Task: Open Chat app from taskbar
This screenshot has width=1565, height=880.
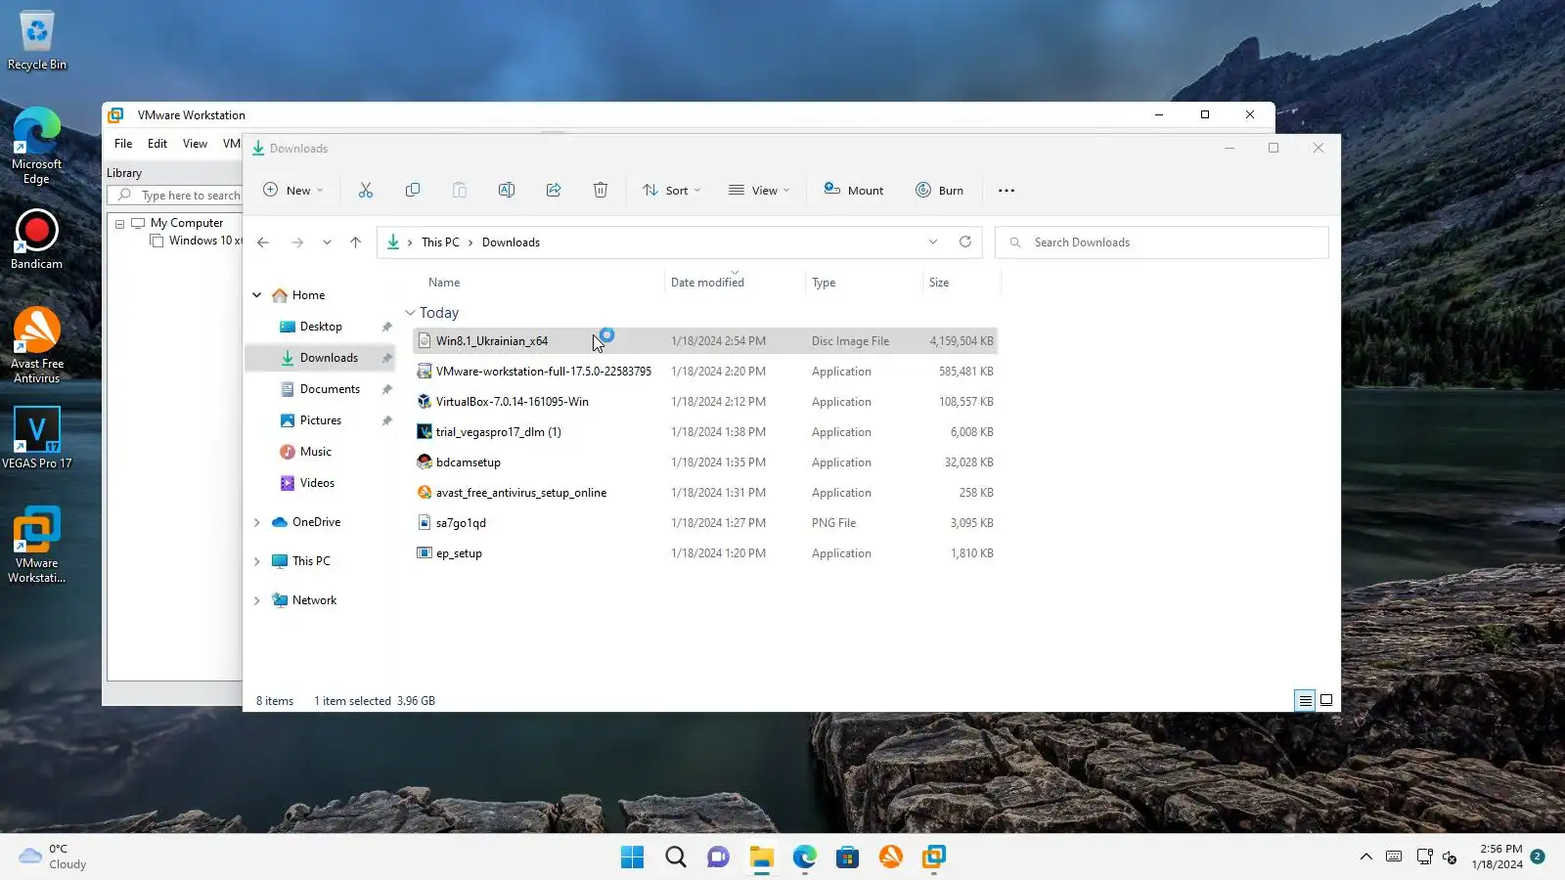Action: click(x=719, y=858)
